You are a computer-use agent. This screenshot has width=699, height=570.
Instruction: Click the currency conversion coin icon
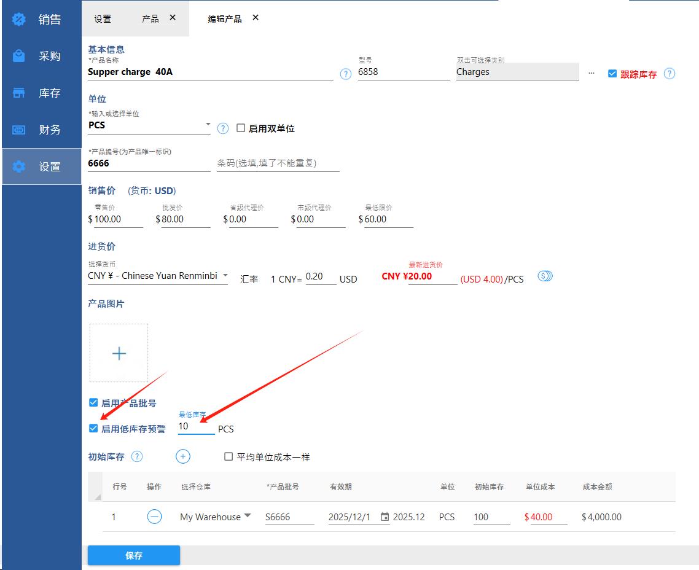coord(545,276)
